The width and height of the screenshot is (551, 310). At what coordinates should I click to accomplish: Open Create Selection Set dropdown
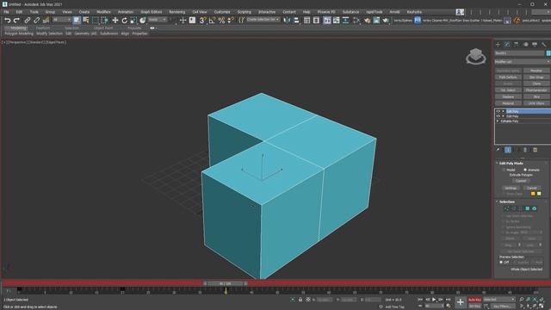tap(263, 20)
